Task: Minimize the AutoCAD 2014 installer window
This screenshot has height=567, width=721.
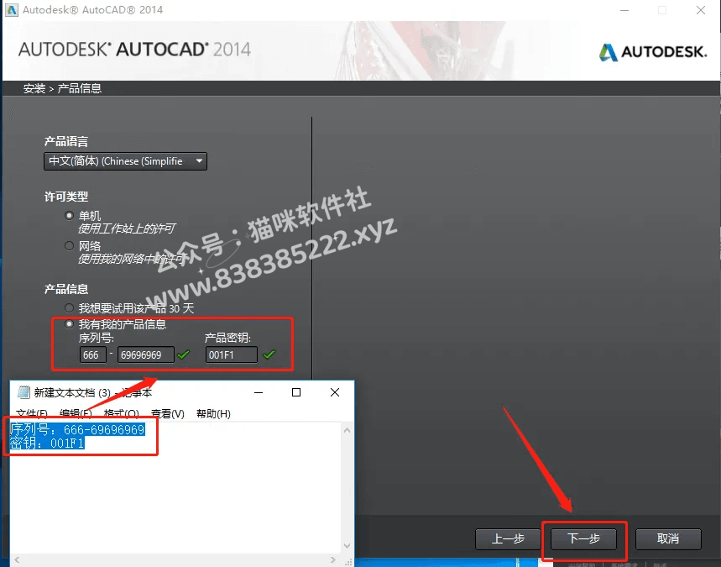Action: (x=624, y=10)
